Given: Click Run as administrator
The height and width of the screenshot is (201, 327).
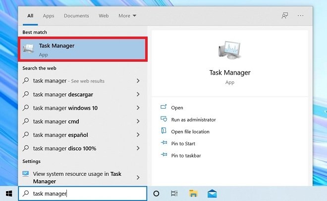Looking at the screenshot, I should click(193, 120).
